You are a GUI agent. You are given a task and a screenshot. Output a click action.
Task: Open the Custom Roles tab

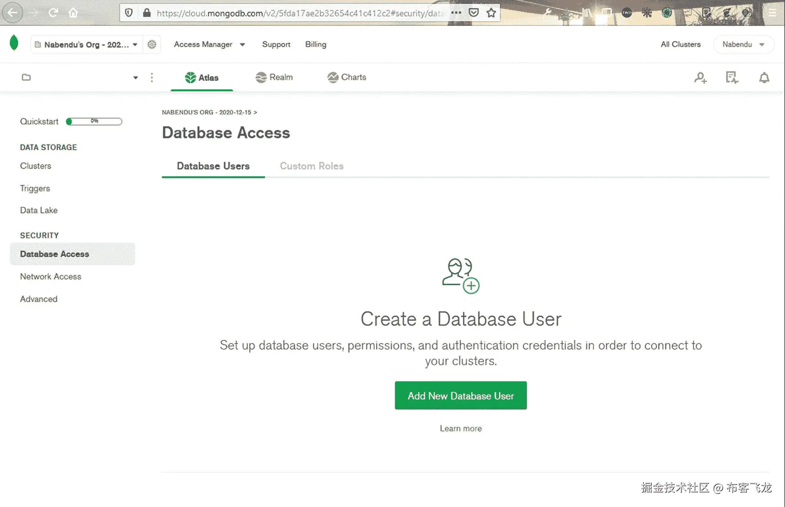tap(312, 166)
